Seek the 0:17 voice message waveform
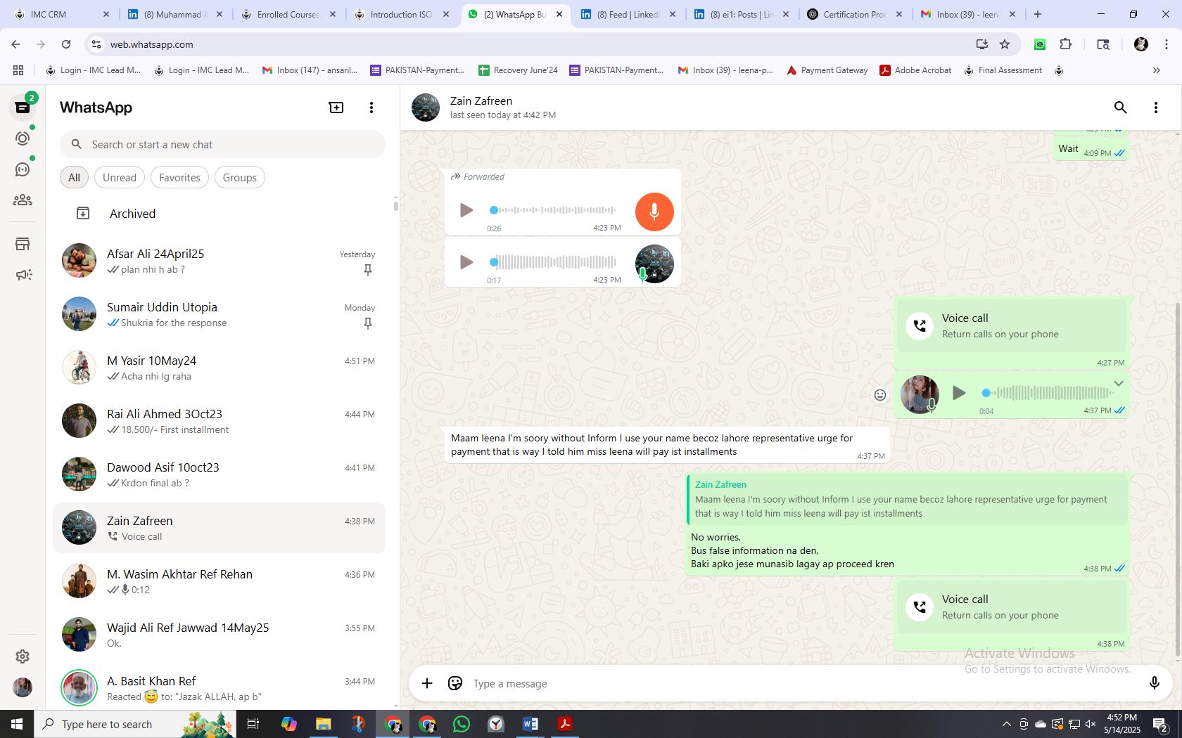The image size is (1182, 738). click(553, 262)
